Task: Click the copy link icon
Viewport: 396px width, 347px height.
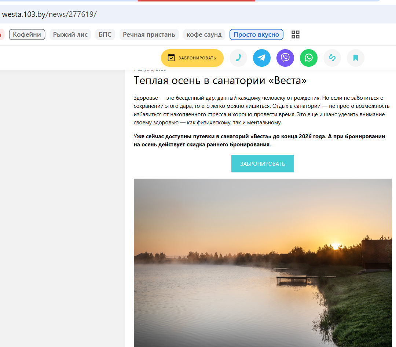Action: pyautogui.click(x=332, y=58)
